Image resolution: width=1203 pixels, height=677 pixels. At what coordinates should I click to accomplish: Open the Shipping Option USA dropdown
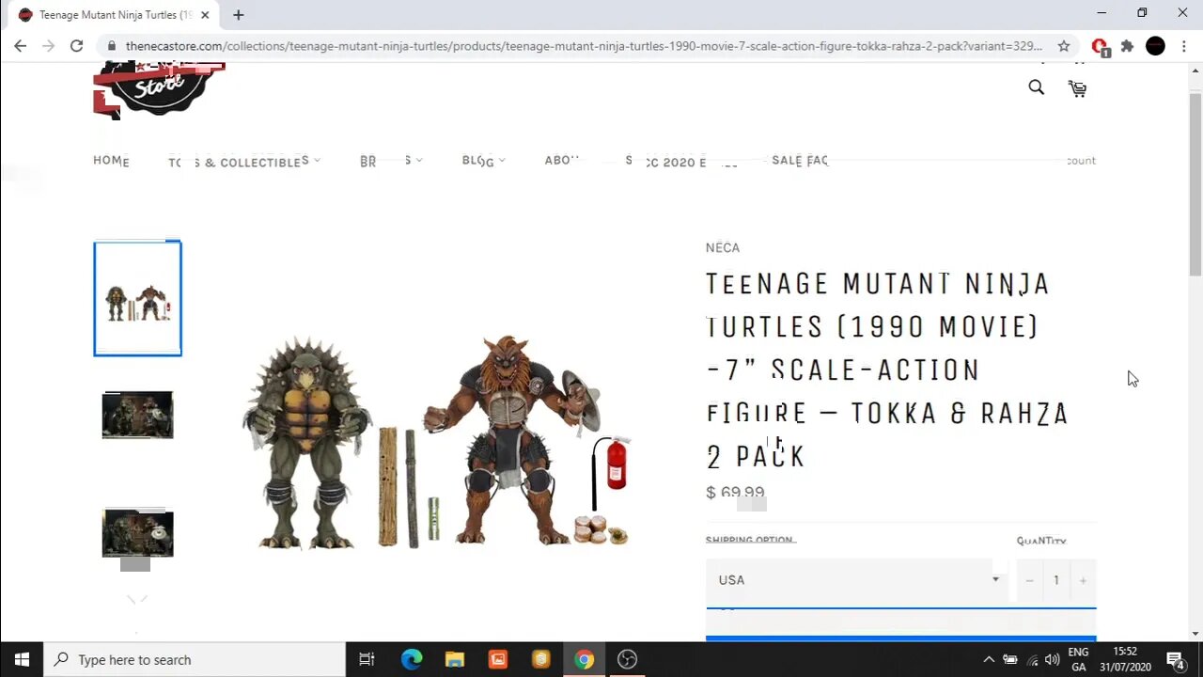pyautogui.click(x=859, y=580)
